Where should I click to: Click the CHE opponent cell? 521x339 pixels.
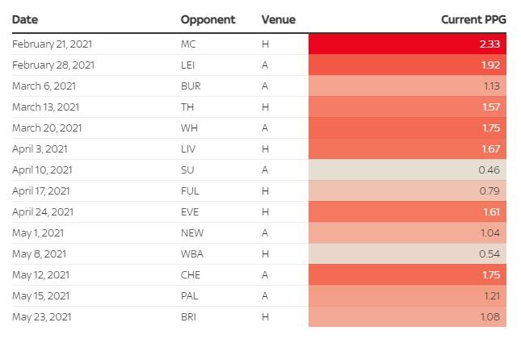[x=189, y=274]
